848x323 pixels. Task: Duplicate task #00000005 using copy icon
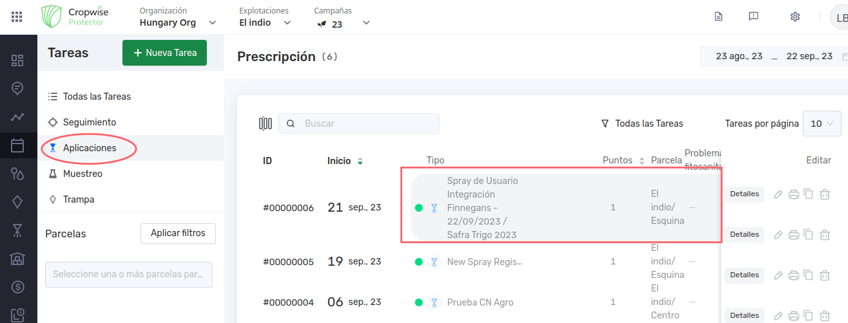(809, 235)
